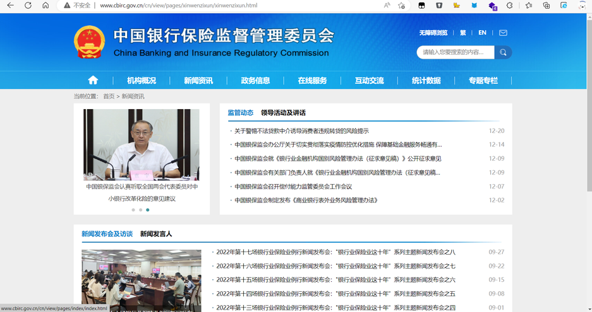Select the first carousel indicator dot

click(133, 210)
